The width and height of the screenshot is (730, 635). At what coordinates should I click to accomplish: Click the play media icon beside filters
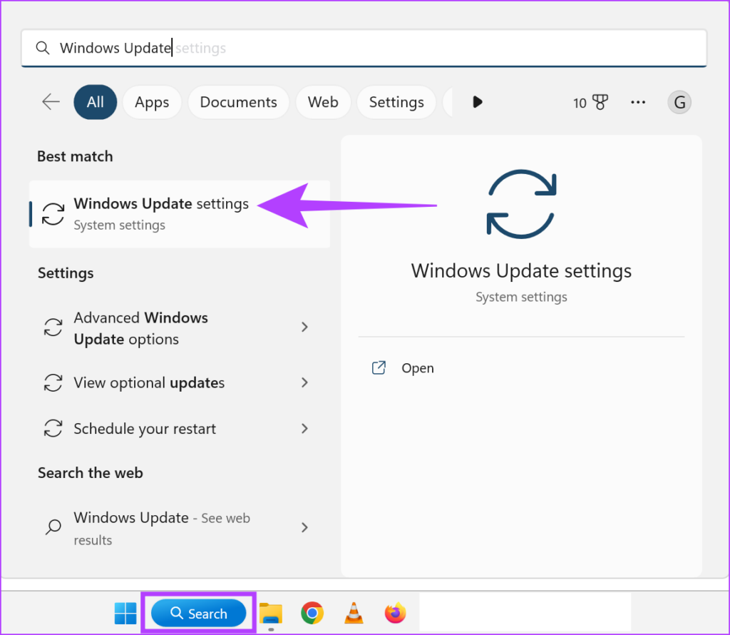point(477,102)
